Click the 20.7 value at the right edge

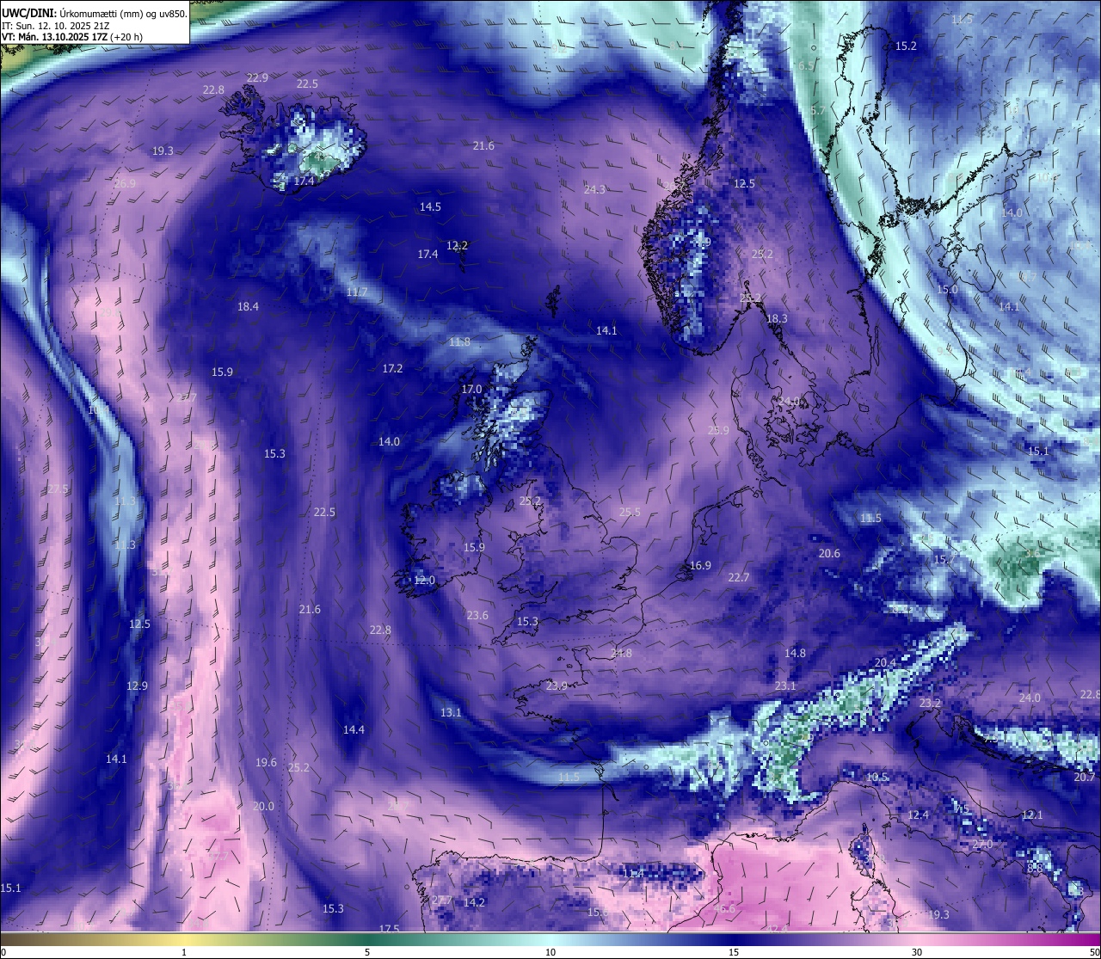(x=1085, y=777)
